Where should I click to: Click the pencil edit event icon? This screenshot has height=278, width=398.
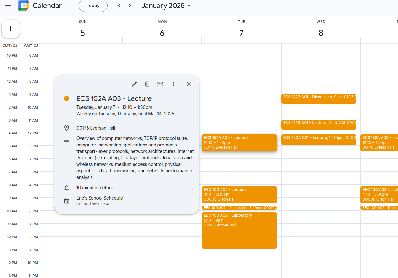click(x=134, y=84)
